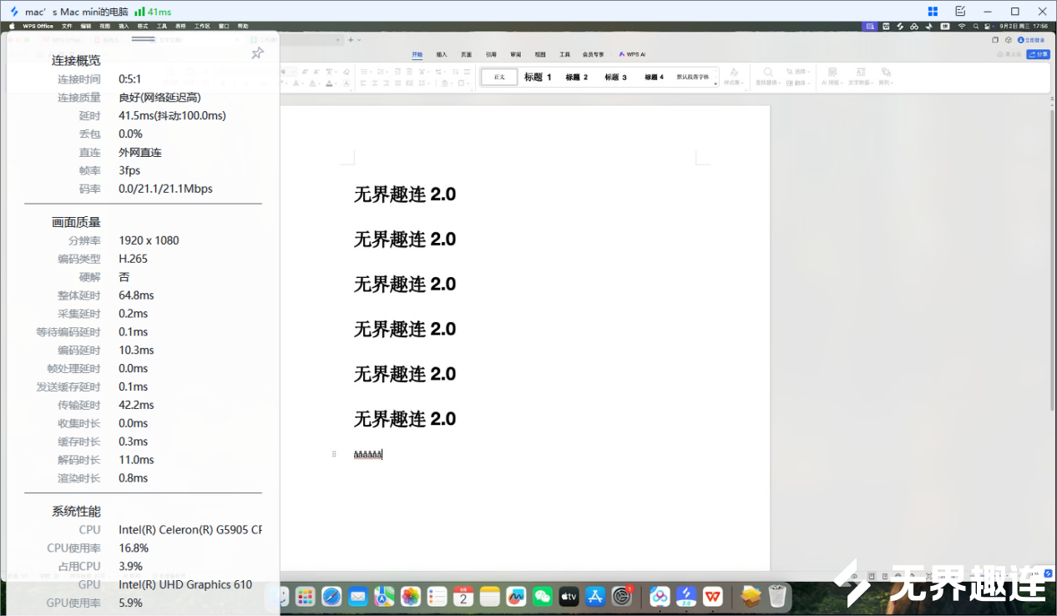Image resolution: width=1057 pixels, height=616 pixels.
Task: Switch to the 页面 ribbon tab
Action: click(x=466, y=54)
